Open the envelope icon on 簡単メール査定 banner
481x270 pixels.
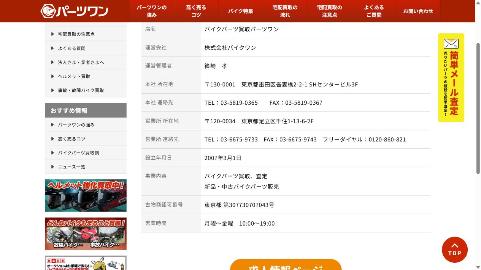[451, 44]
